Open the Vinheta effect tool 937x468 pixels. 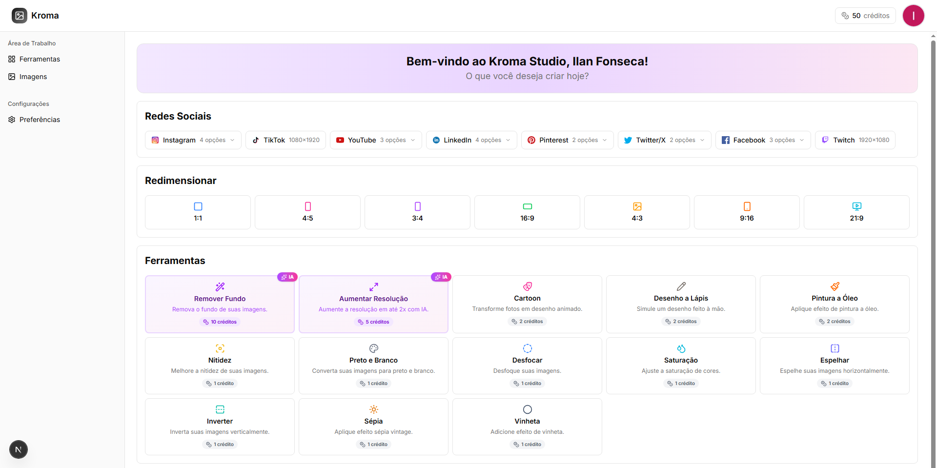(x=527, y=427)
